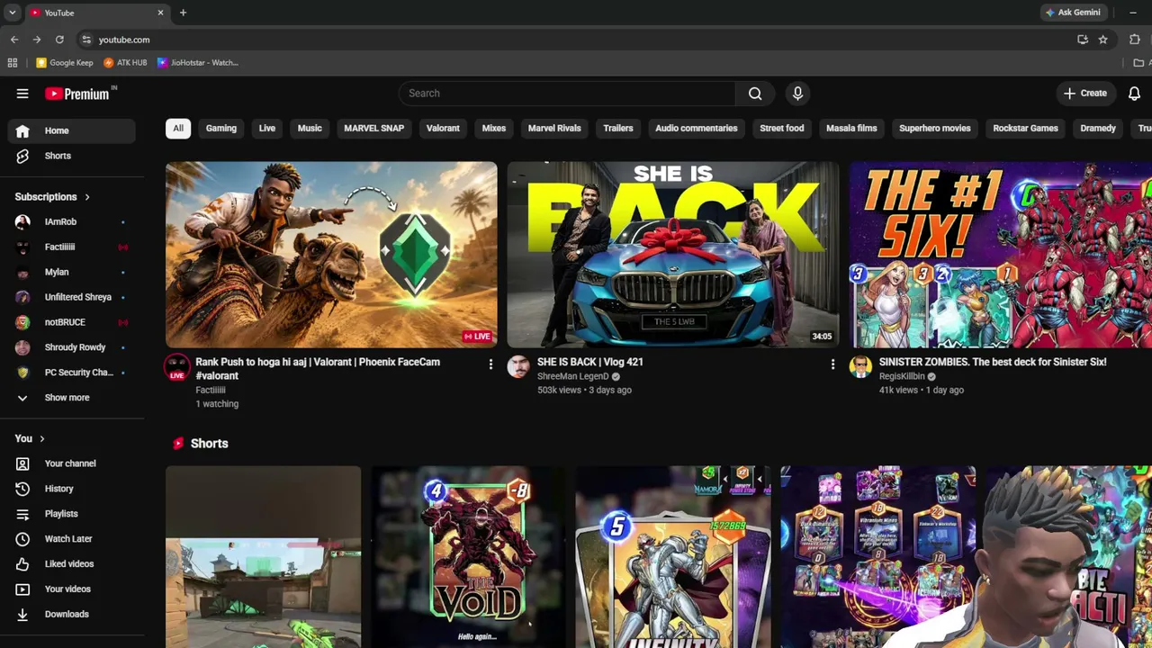Filter by Marvel Rivals chip
The height and width of the screenshot is (648, 1152).
click(554, 129)
